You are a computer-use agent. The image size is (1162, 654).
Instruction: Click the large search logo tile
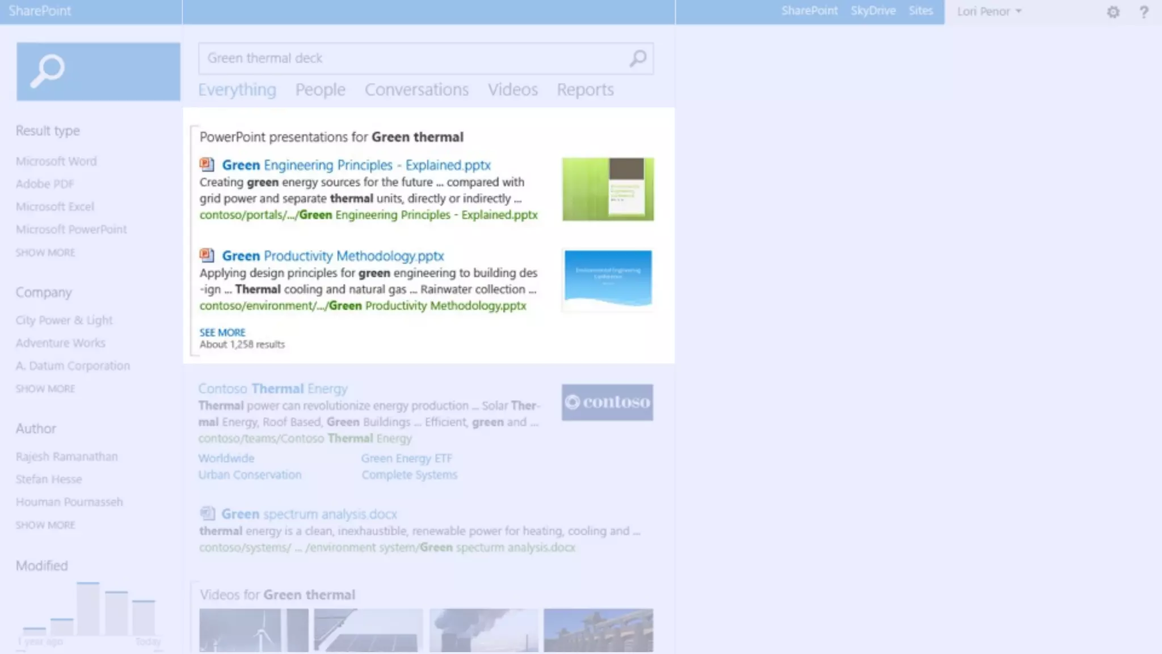pos(98,71)
